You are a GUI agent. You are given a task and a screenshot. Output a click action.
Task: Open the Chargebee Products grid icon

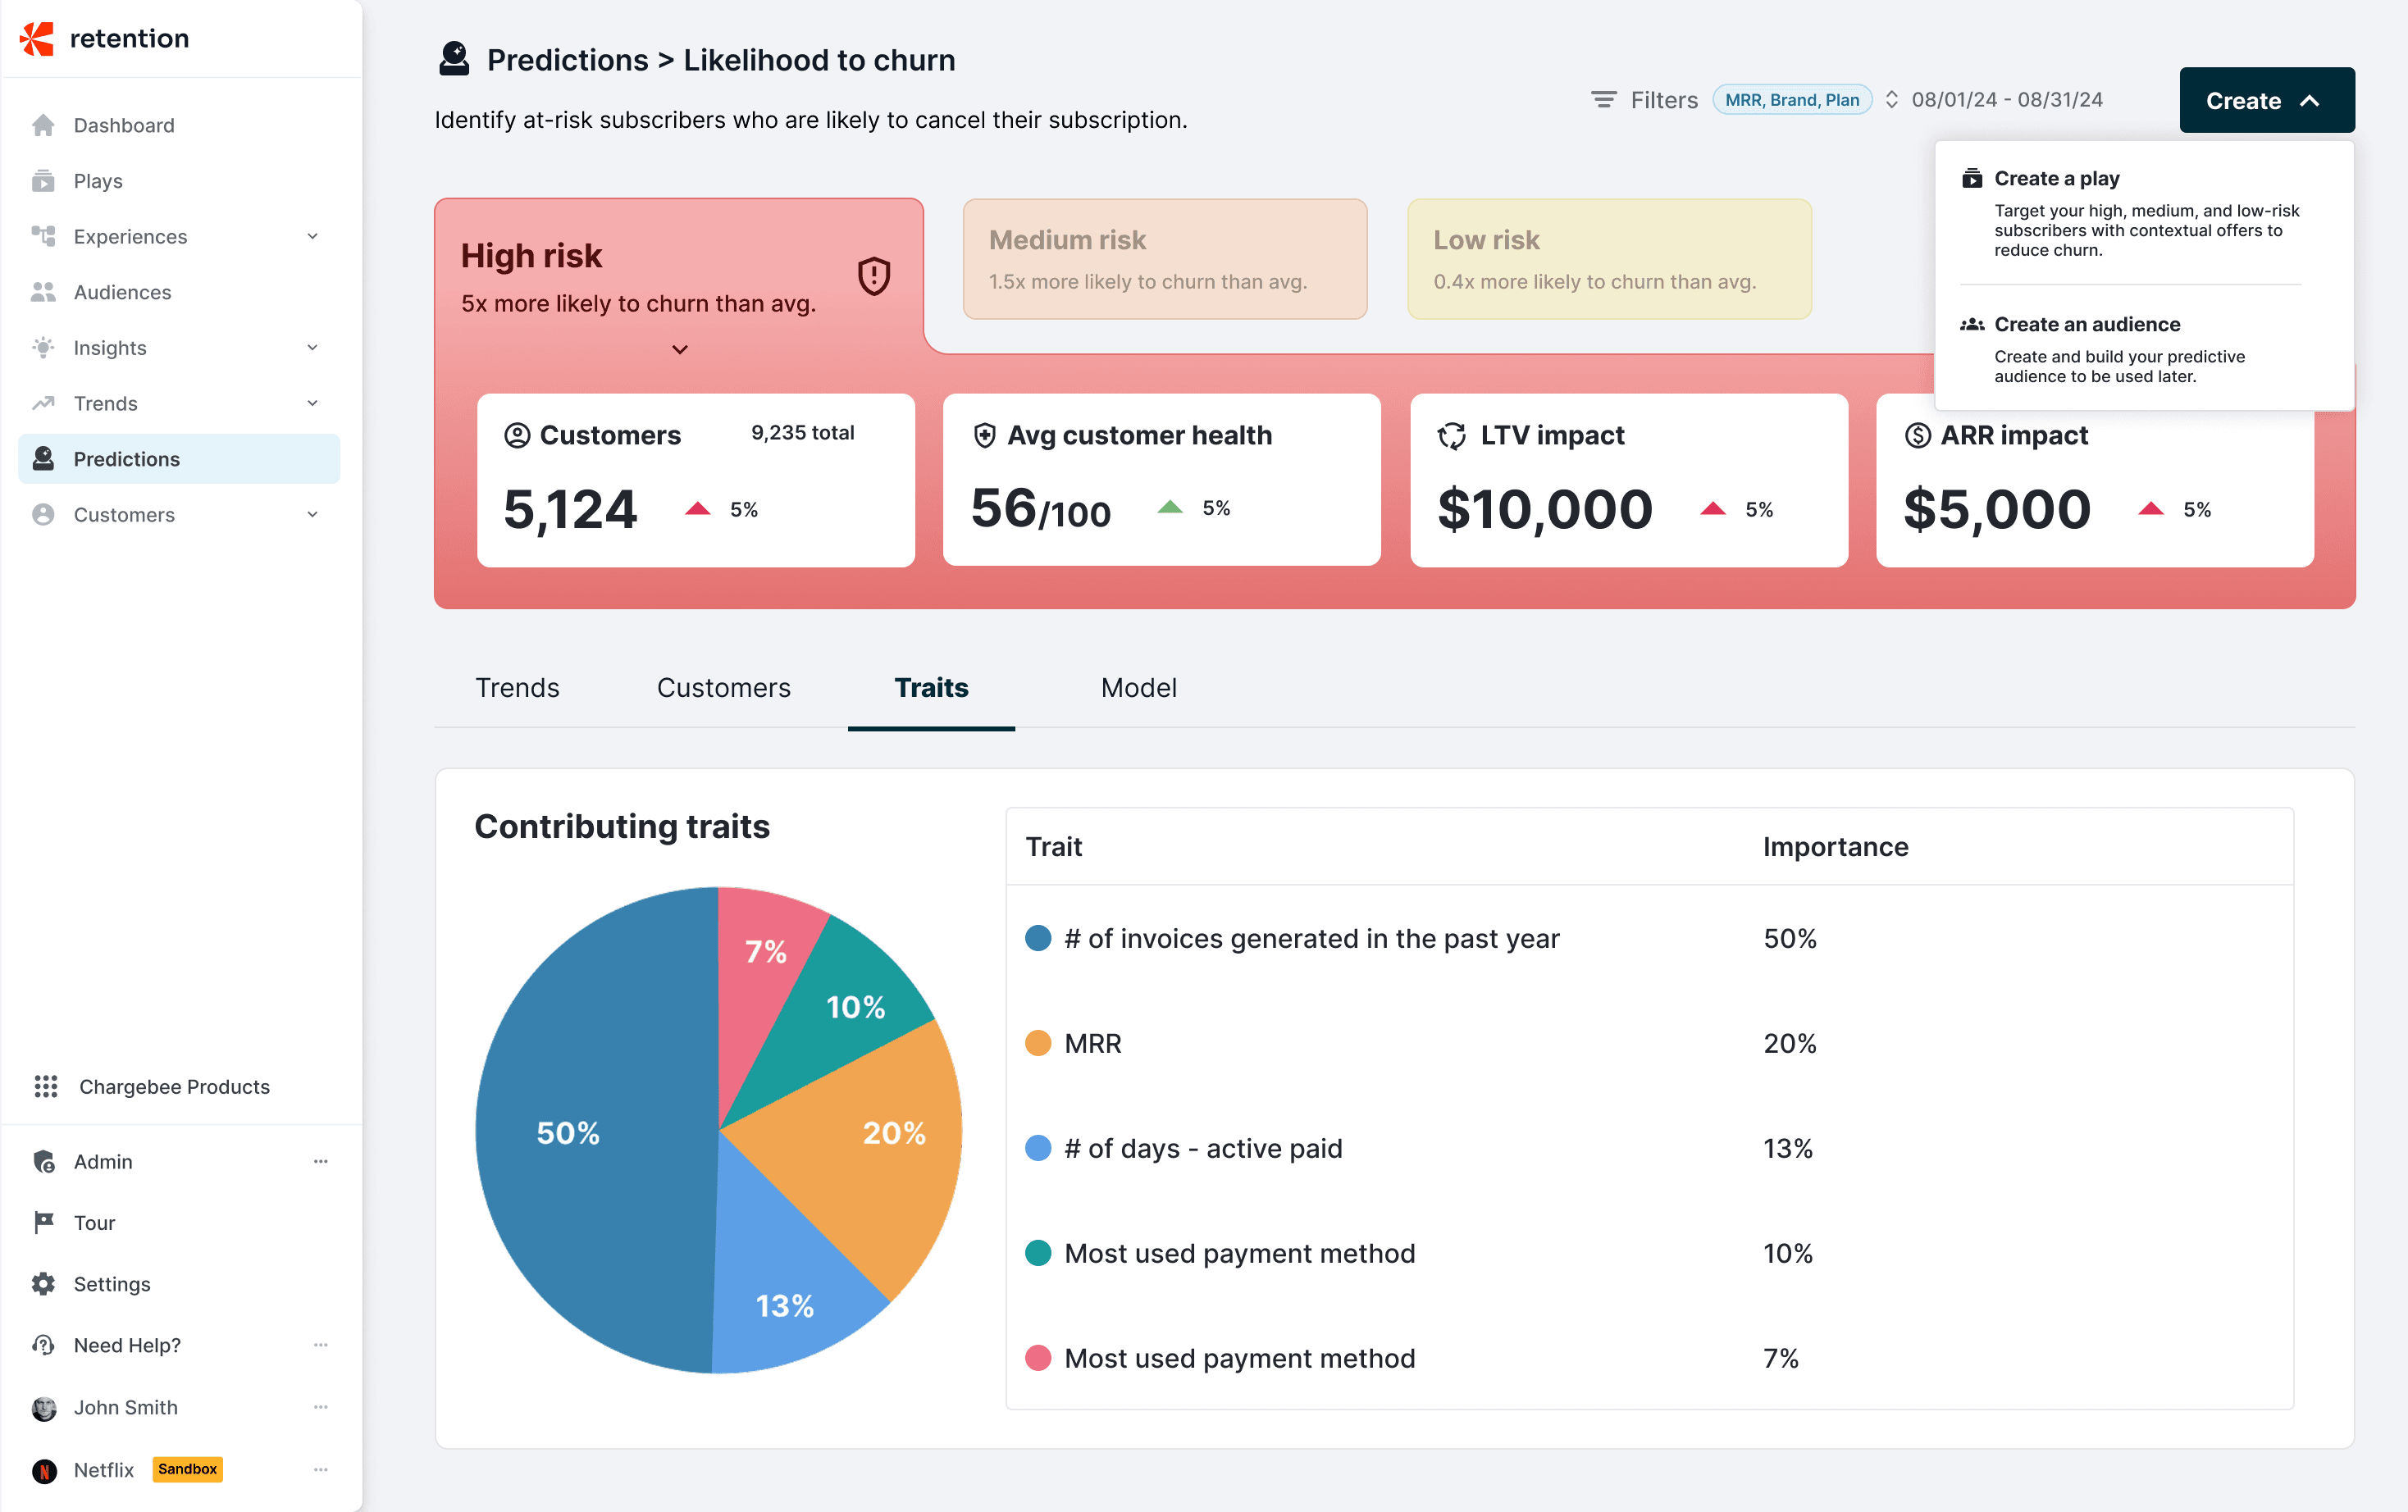click(x=46, y=1086)
